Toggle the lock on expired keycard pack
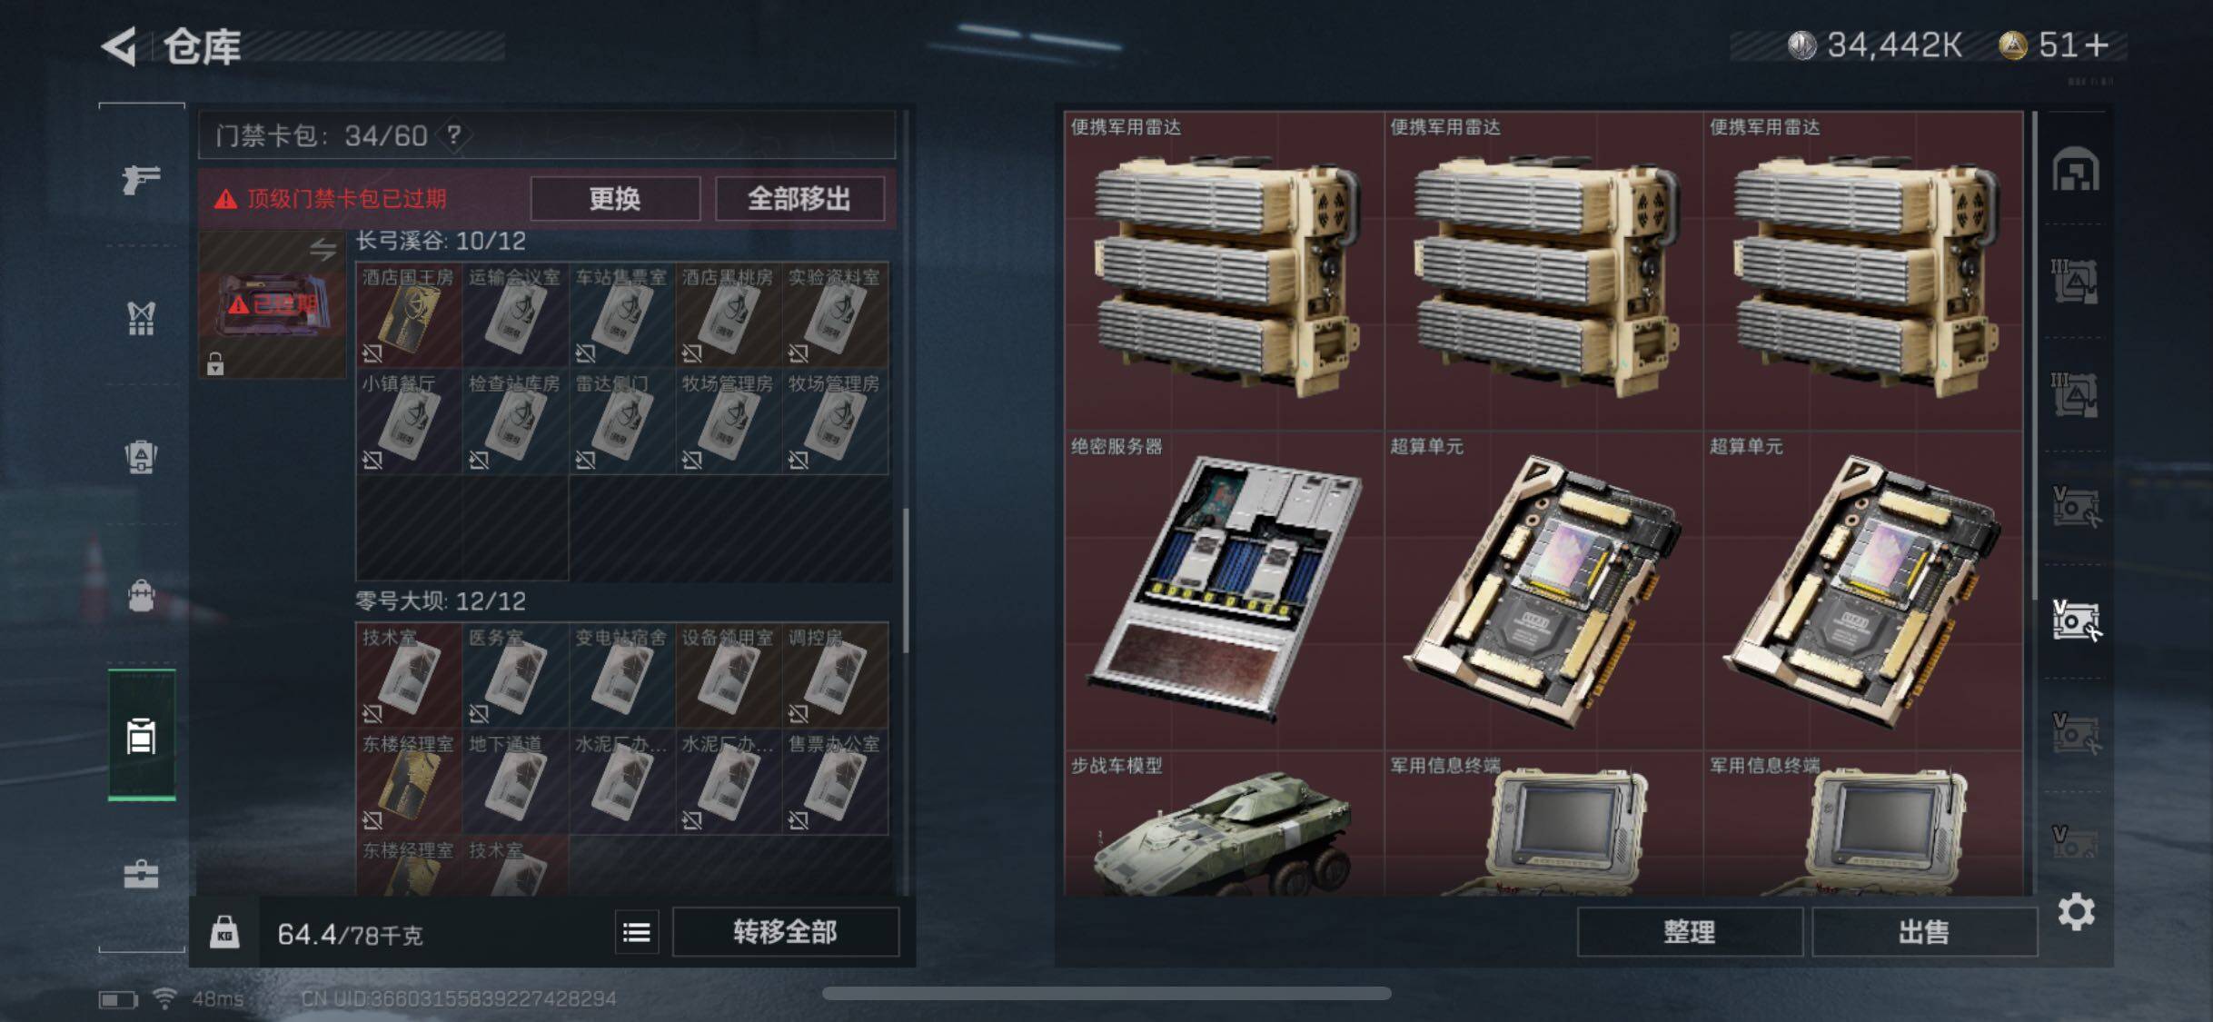The image size is (2213, 1022). click(215, 364)
